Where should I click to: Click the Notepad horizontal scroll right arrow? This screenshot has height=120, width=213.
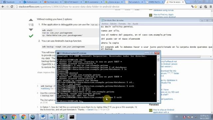pos(211,57)
